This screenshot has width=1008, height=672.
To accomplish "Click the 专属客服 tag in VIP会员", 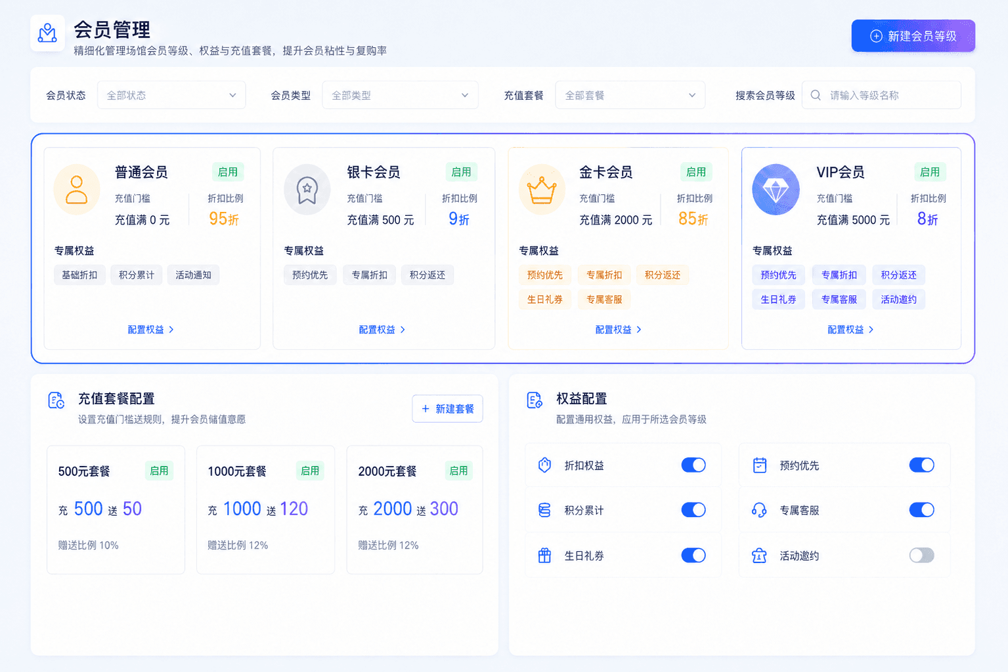I will coord(839,299).
